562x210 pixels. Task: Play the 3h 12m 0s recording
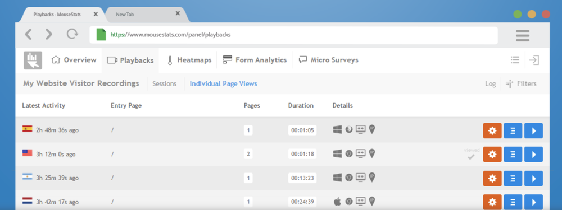[534, 155]
